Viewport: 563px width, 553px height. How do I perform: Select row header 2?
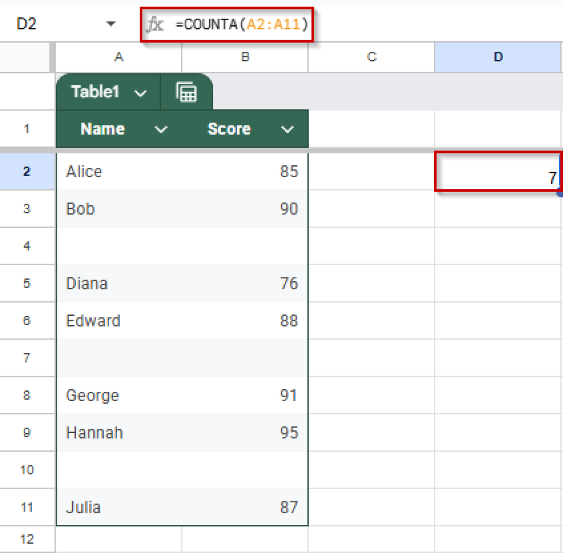click(27, 172)
